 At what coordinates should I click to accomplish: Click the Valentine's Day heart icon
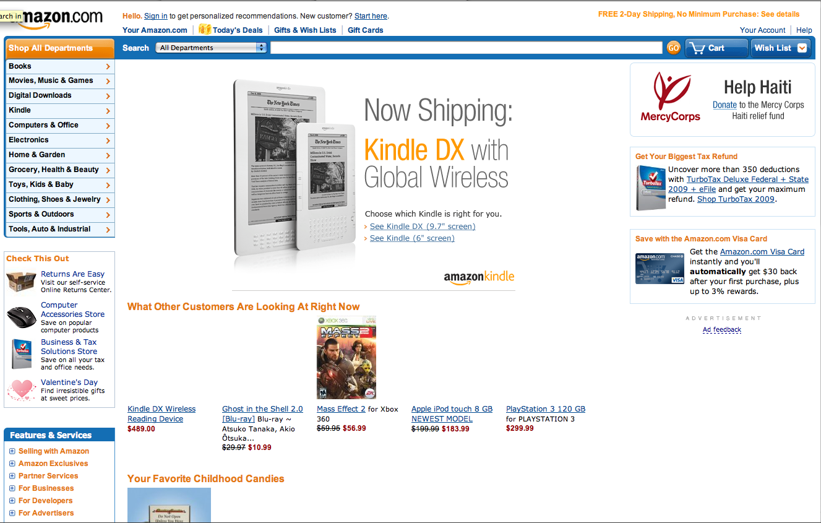tap(22, 389)
